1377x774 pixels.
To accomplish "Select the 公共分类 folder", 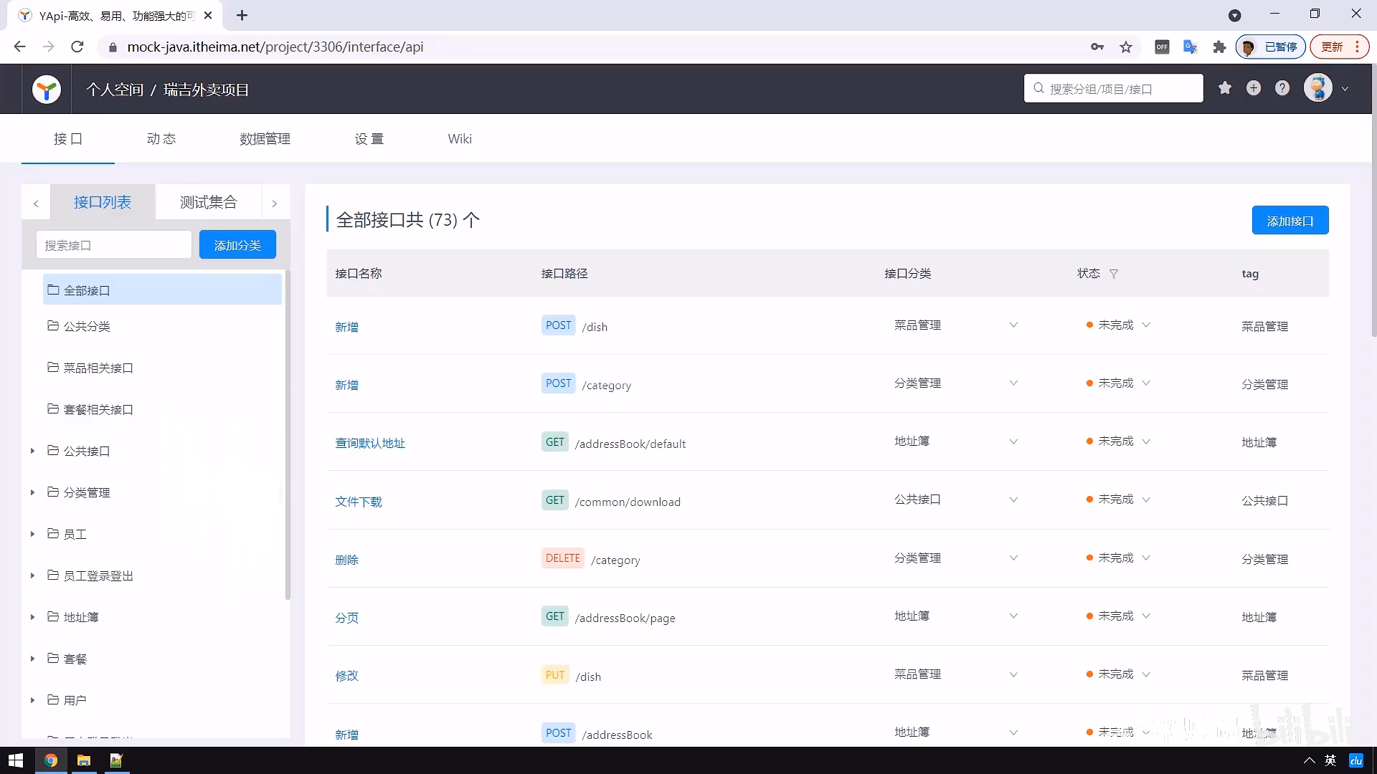I will [87, 327].
